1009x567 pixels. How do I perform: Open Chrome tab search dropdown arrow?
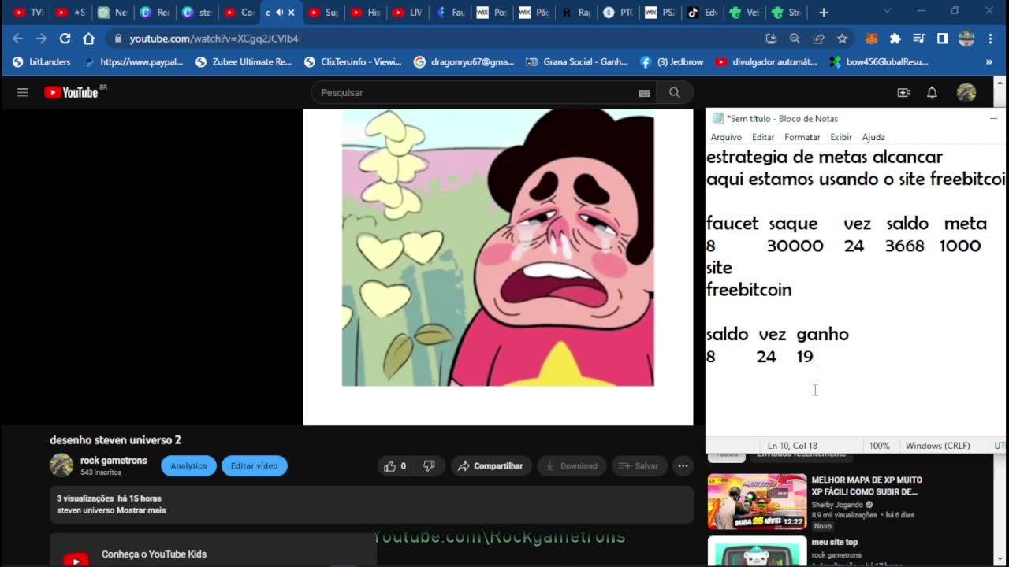pos(886,11)
